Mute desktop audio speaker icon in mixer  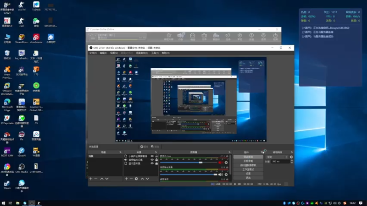click(221, 174)
